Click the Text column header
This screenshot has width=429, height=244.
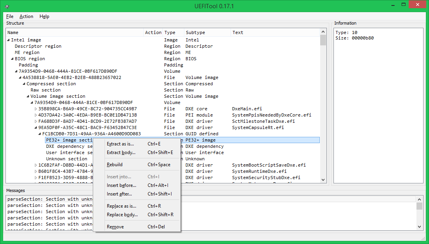(275, 32)
